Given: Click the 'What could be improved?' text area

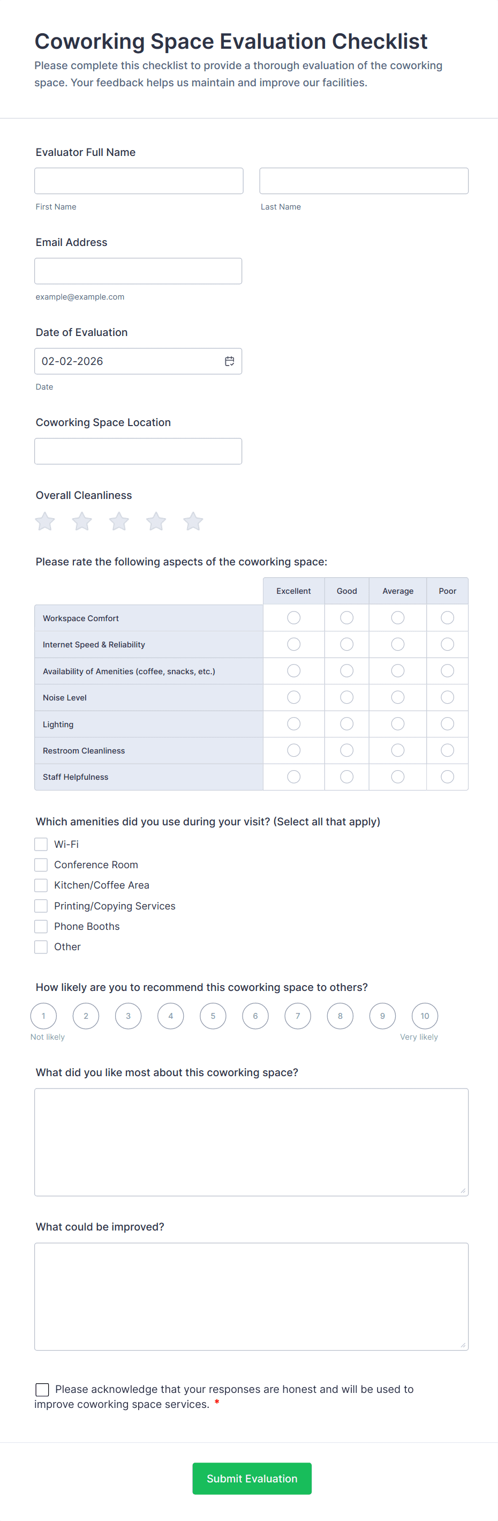Looking at the screenshot, I should (x=251, y=1296).
